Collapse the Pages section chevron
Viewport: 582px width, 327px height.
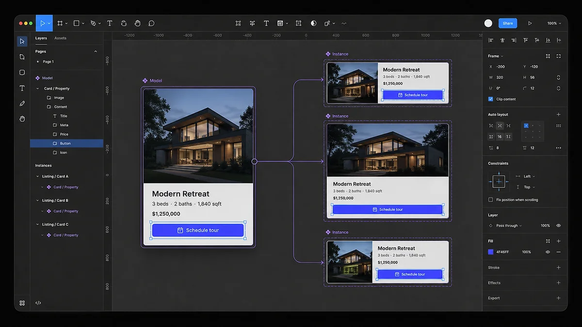coord(96,51)
